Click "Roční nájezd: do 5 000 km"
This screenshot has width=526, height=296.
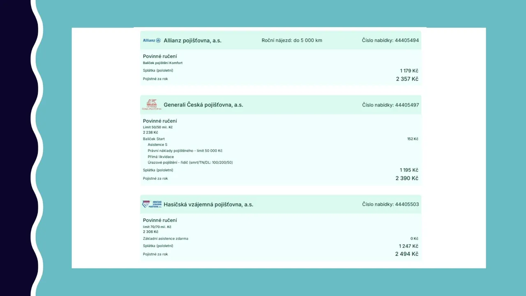[x=292, y=40]
